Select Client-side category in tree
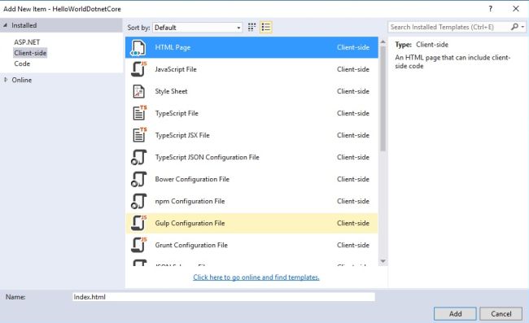Image resolution: width=529 pixels, height=323 pixels. point(30,53)
